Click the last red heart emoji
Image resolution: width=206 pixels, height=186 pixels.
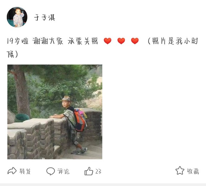(x=135, y=41)
